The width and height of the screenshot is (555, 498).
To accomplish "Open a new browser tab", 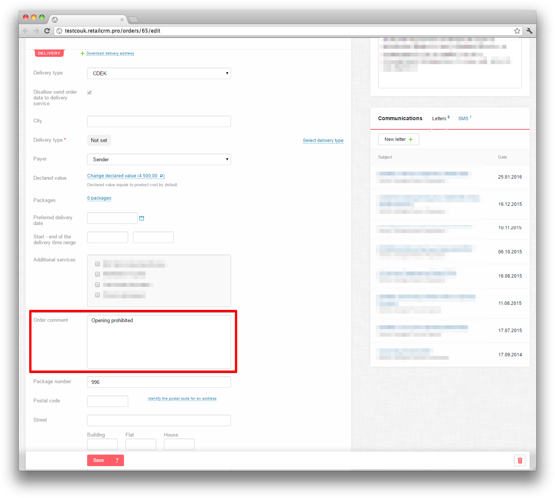I will click(133, 20).
